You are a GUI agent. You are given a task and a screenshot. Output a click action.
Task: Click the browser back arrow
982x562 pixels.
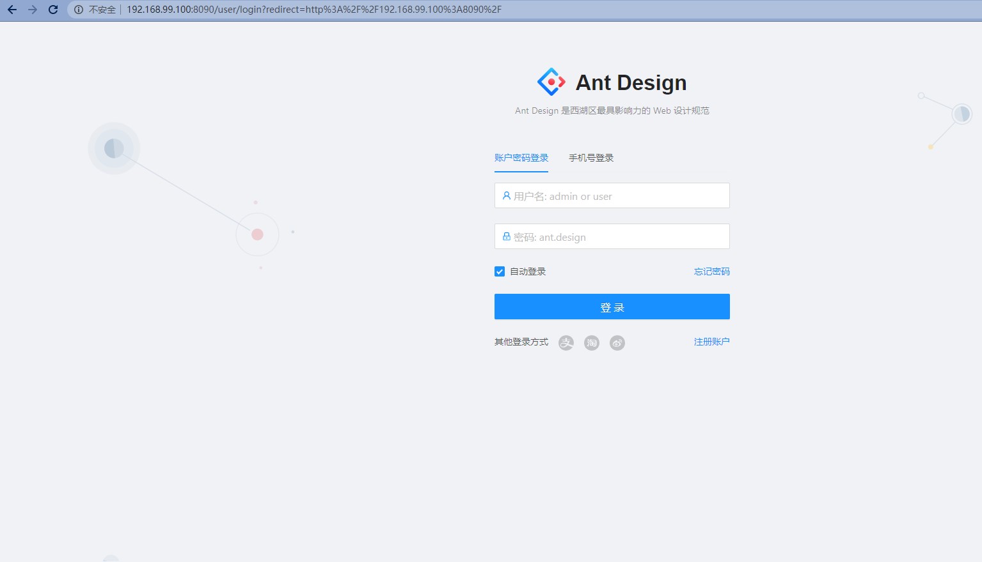[x=12, y=10]
